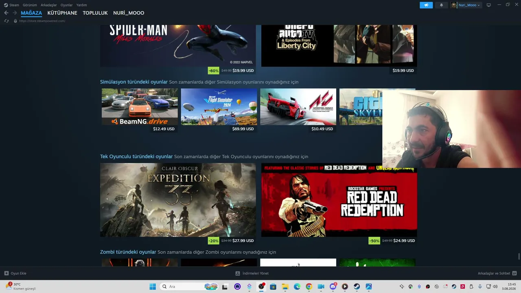Open Microsoft Flight Simulator 2024 thumbnail
The width and height of the screenshot is (521, 293).
click(219, 107)
